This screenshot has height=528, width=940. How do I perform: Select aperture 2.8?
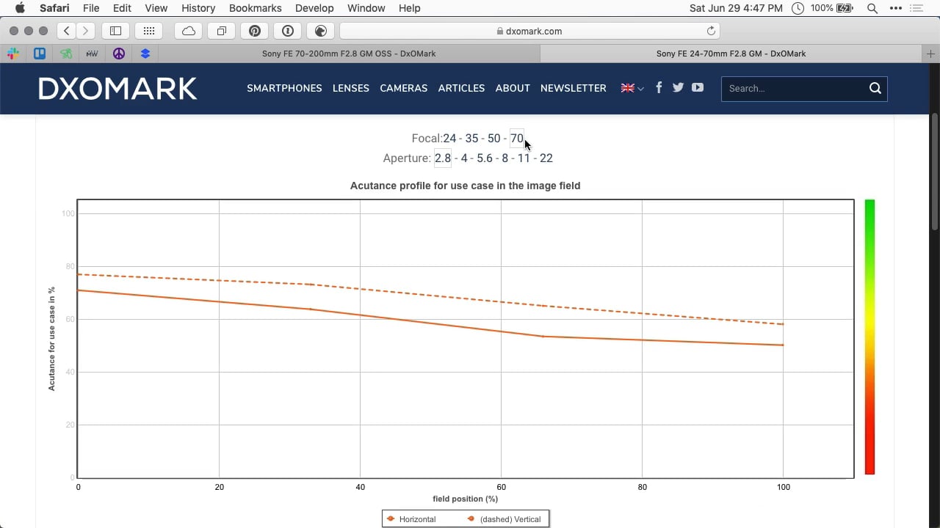443,158
